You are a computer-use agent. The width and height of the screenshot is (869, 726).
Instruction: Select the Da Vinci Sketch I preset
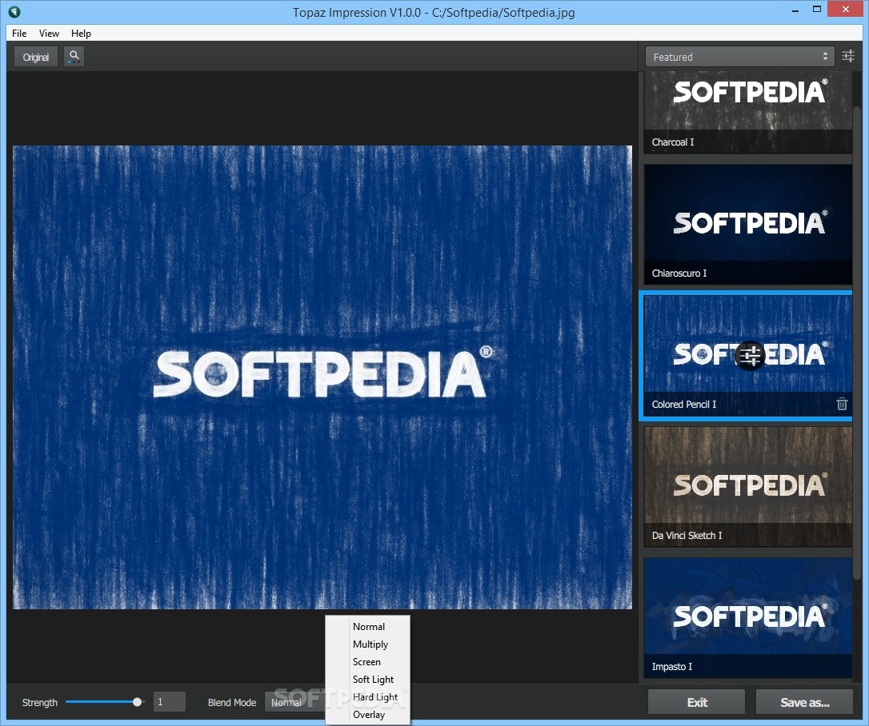(x=747, y=487)
